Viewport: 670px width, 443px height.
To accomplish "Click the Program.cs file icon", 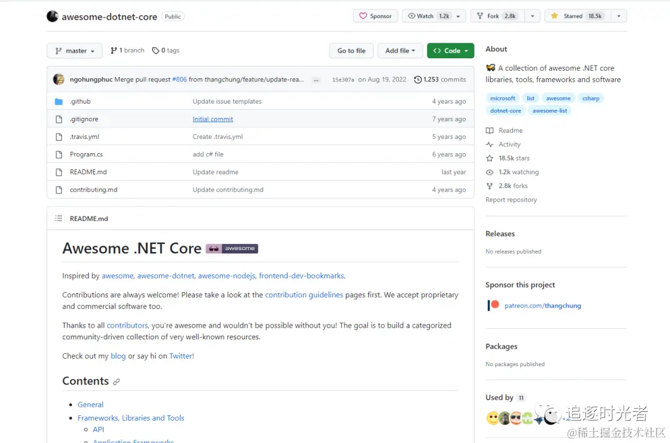I will (x=59, y=154).
